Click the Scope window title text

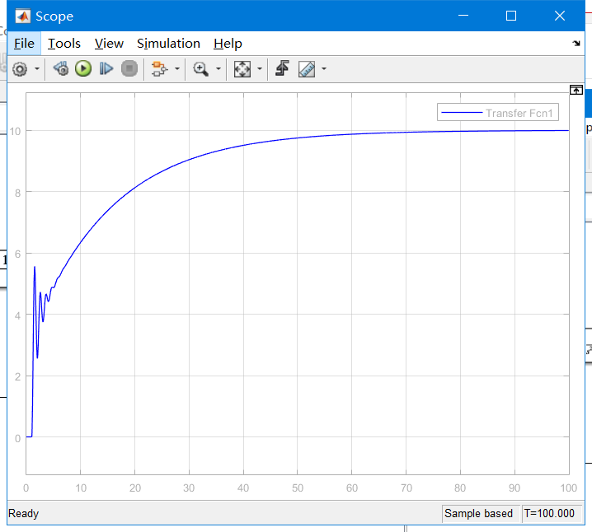tap(54, 16)
